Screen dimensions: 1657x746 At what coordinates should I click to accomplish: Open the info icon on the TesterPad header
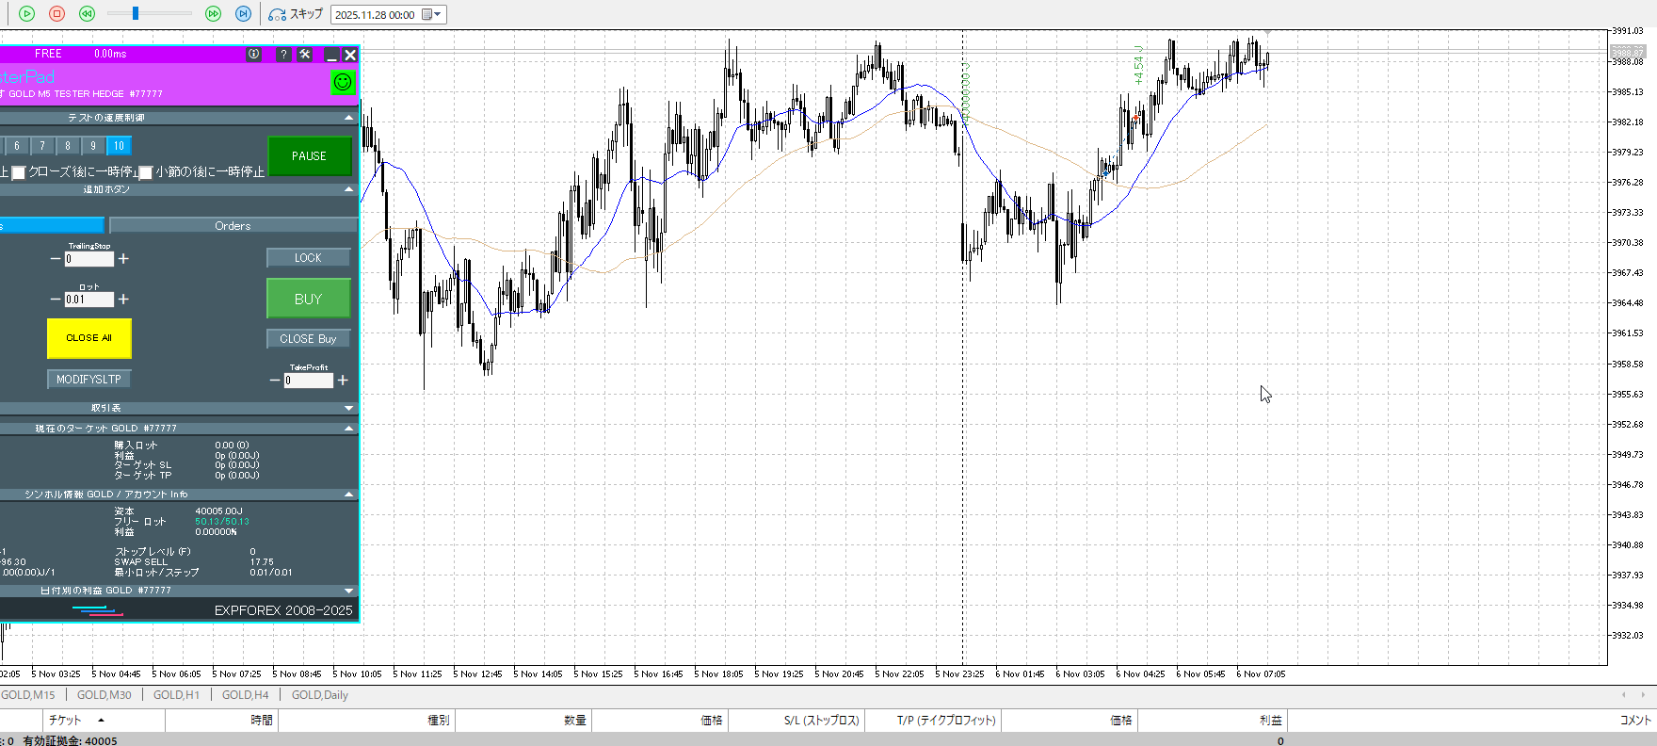pyautogui.click(x=254, y=55)
